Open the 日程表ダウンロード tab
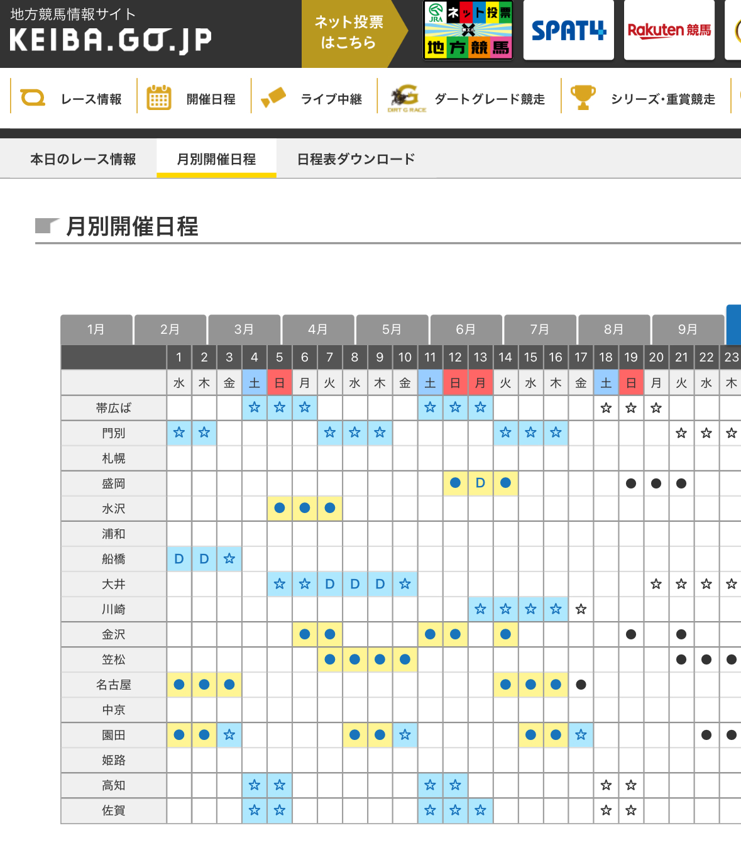This screenshot has width=741, height=850. click(356, 160)
